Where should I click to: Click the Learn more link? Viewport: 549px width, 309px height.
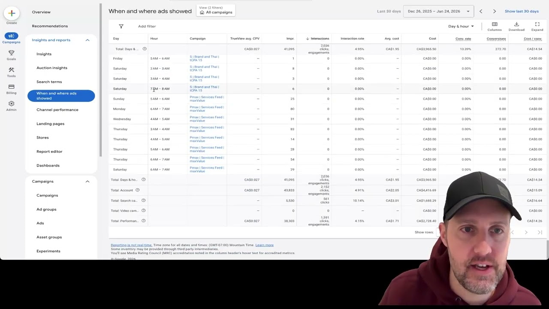click(265, 245)
